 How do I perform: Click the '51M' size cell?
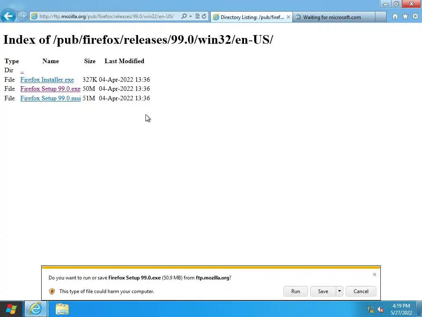pos(89,98)
